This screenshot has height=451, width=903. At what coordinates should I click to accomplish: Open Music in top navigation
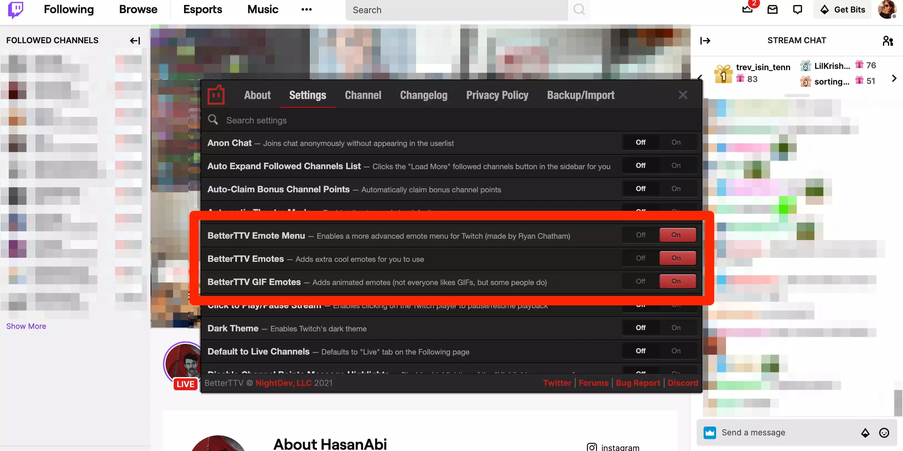[262, 9]
